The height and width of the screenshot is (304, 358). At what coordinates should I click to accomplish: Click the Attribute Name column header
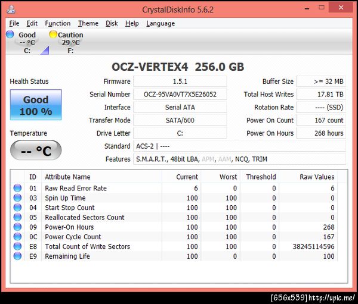tap(102, 177)
